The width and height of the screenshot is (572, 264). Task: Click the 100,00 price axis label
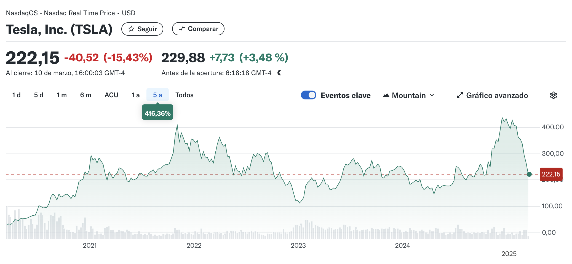tap(552, 206)
